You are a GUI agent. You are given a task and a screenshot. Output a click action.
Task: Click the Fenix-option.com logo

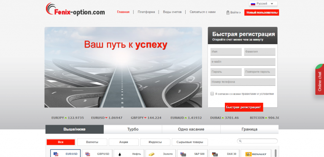[x=75, y=10]
